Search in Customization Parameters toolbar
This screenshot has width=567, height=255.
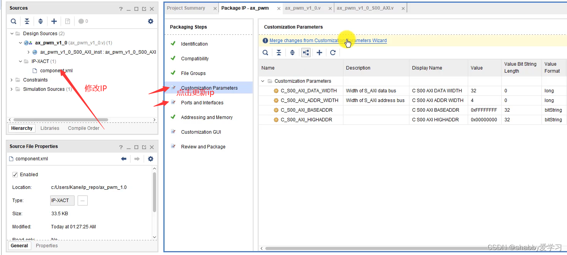point(265,53)
